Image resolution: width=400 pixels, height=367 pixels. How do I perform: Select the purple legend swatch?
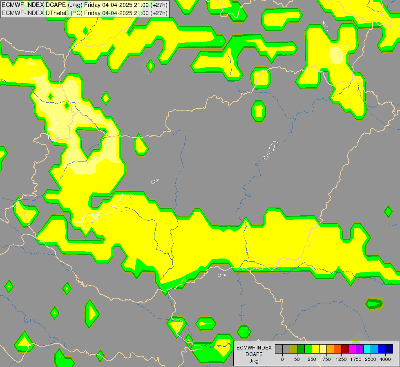[x=360, y=349]
